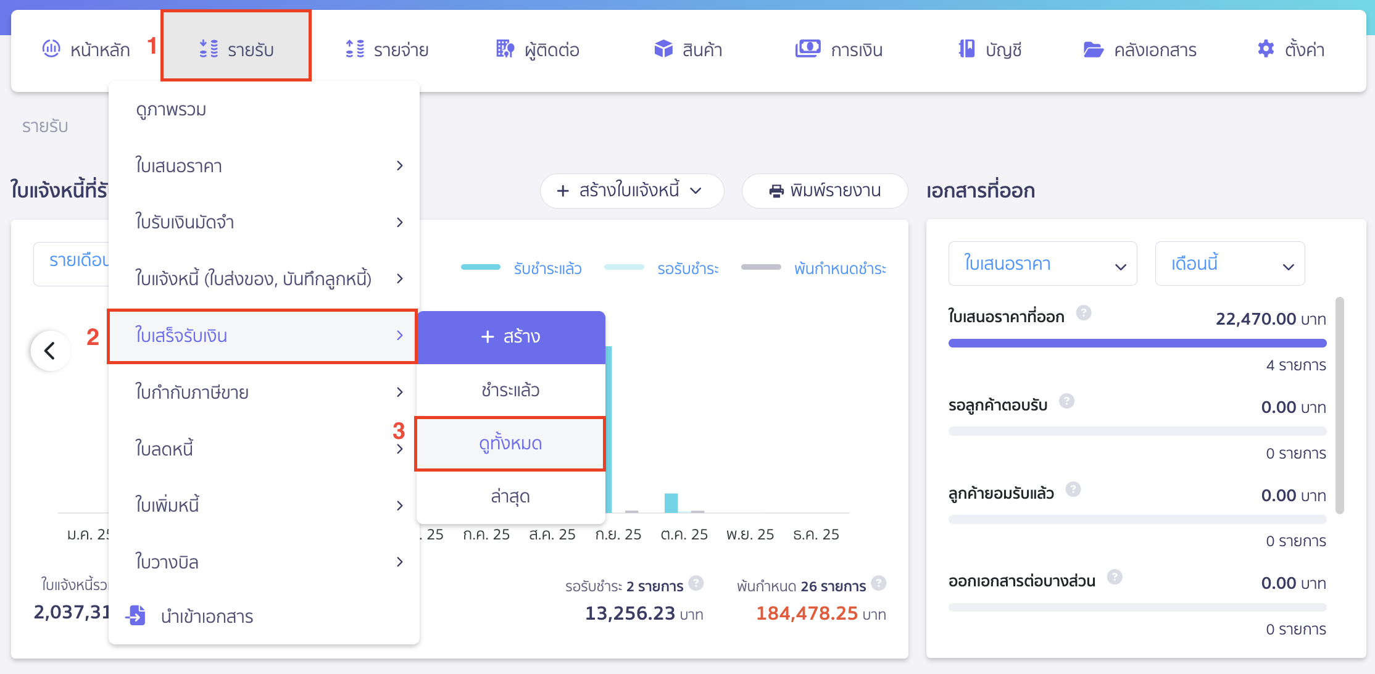Open การเงิน with the money icon

click(808, 49)
